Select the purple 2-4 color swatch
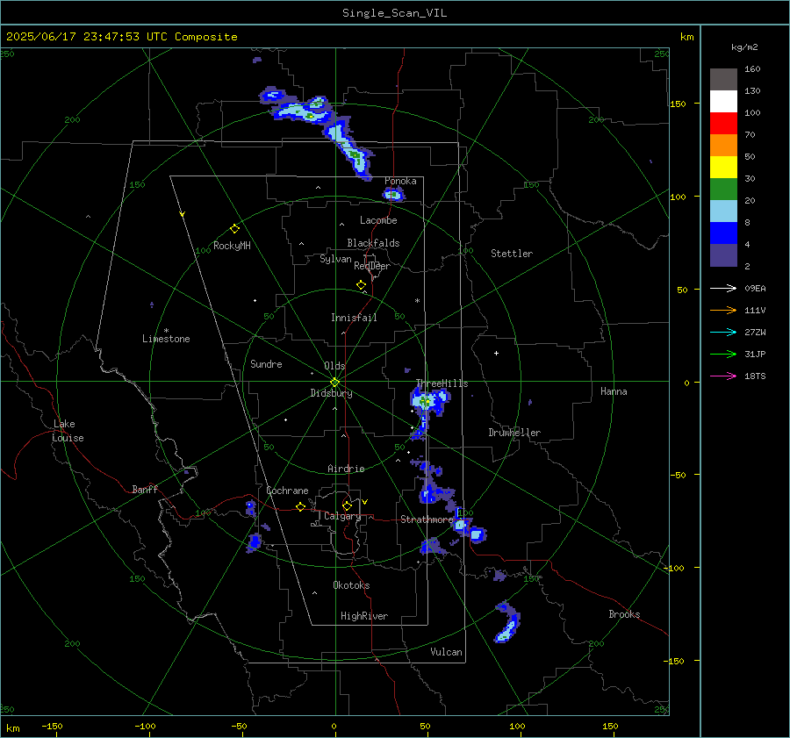 tap(723, 255)
